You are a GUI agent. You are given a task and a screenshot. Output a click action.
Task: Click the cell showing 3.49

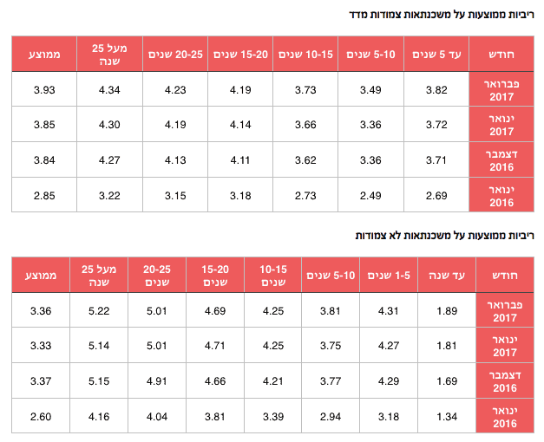(x=370, y=89)
